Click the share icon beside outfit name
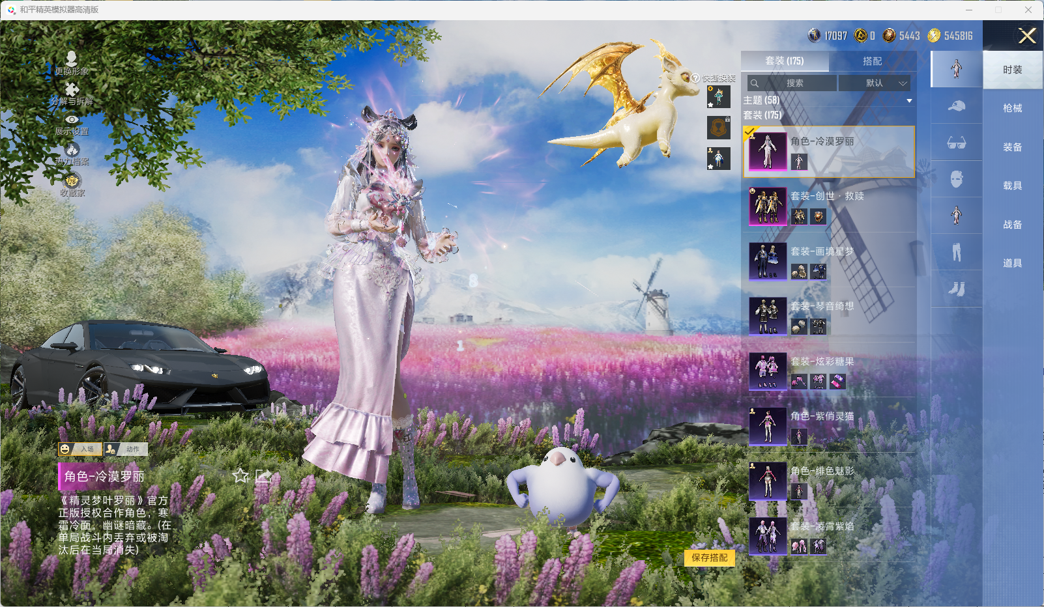The width and height of the screenshot is (1044, 607). tap(263, 476)
